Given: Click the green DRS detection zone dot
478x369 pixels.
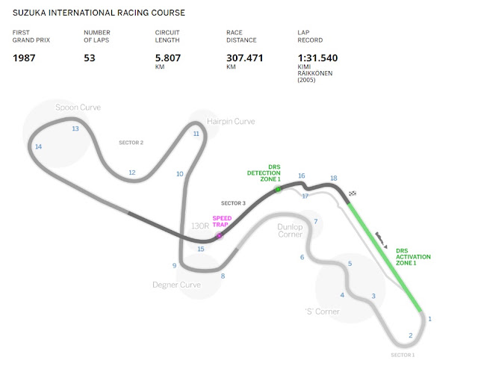Looking at the screenshot, I should (x=278, y=190).
